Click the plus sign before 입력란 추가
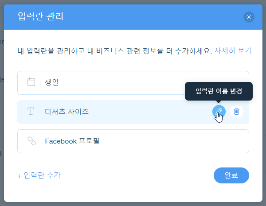Screen dimensions: 266x206 19,176
